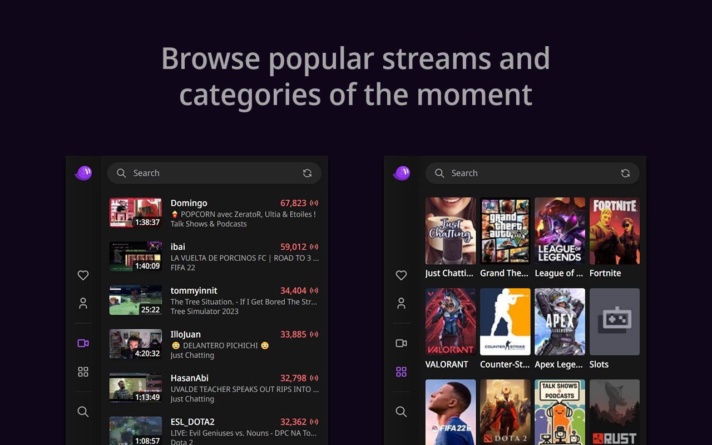Open the Just Chatting category cover
The image size is (712, 445).
[451, 231]
